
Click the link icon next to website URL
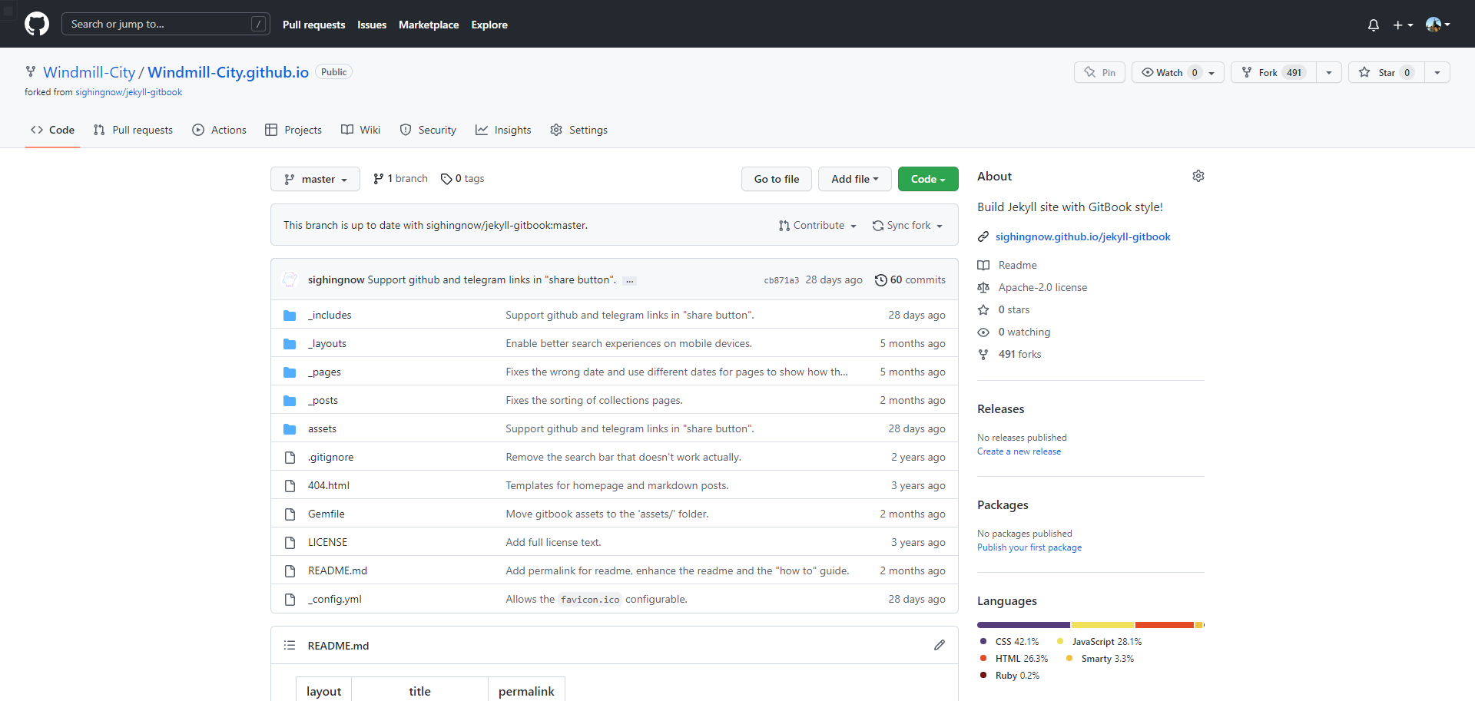pyautogui.click(x=983, y=236)
